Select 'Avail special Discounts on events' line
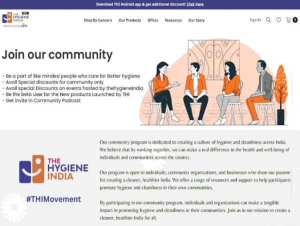Screen dimensions: 300x226 pyautogui.click(x=72, y=88)
